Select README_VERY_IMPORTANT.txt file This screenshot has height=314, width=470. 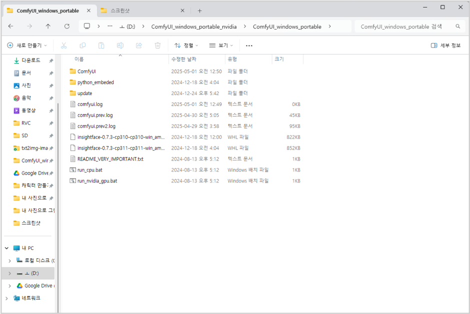(x=106, y=159)
